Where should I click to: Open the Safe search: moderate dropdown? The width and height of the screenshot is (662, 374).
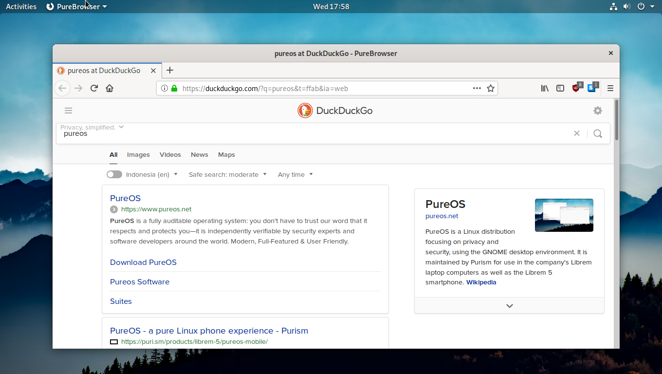coord(228,174)
